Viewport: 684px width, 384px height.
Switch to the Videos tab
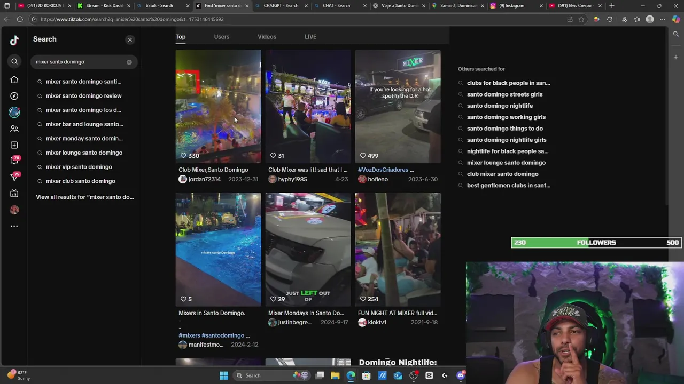(x=267, y=37)
